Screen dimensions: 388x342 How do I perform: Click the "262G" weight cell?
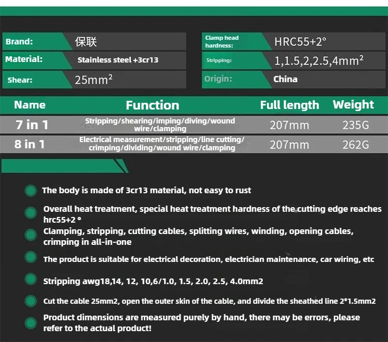coord(355,145)
